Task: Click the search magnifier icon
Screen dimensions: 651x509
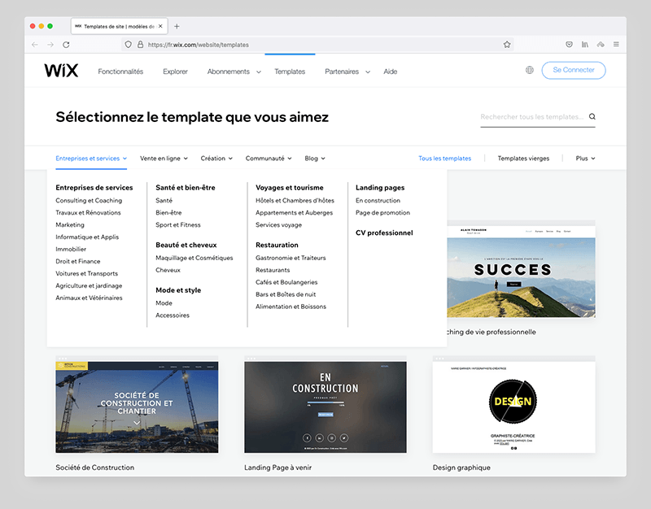Action: [592, 116]
